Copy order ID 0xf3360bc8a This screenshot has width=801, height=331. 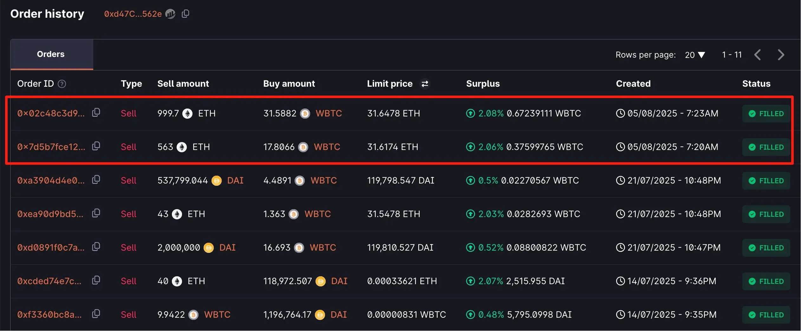[x=96, y=314]
